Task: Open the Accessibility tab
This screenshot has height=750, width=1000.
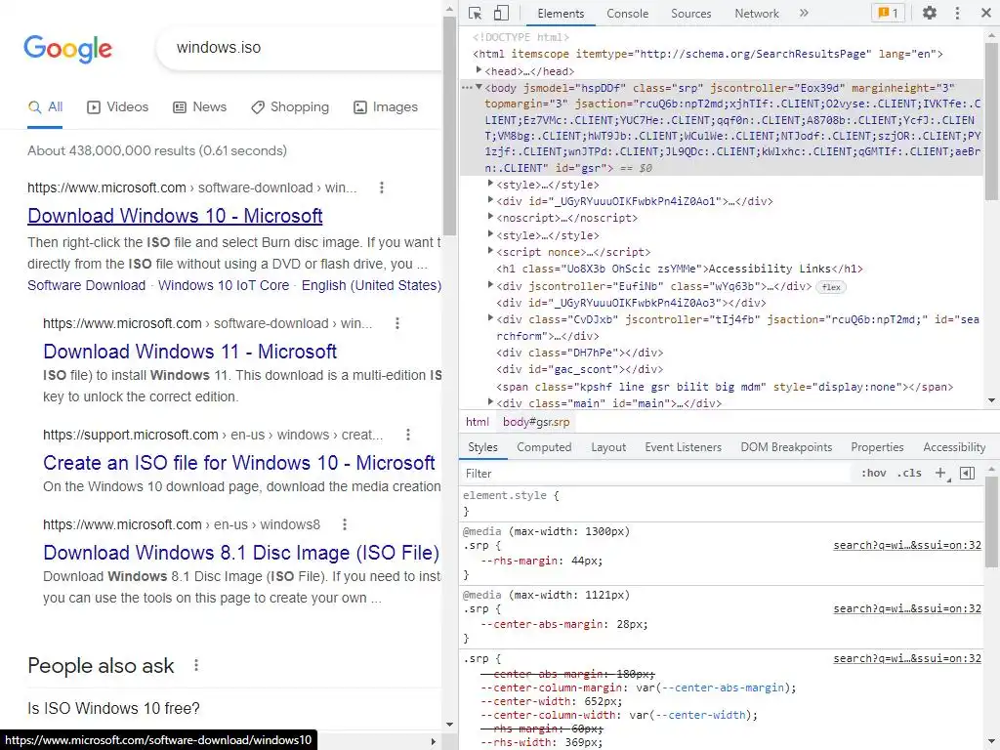Action: [x=954, y=447]
